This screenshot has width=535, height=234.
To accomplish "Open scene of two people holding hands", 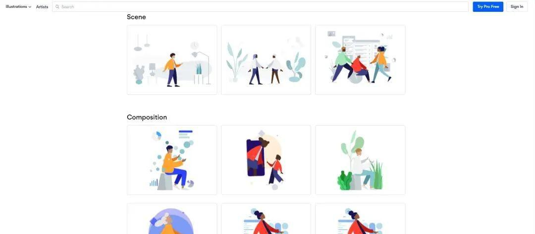I will tap(266, 60).
